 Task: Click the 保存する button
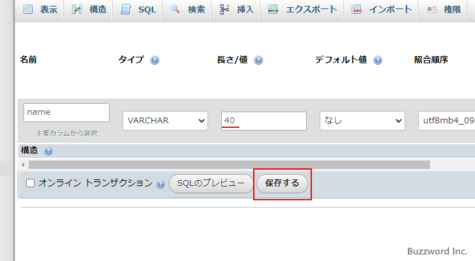coord(282,183)
